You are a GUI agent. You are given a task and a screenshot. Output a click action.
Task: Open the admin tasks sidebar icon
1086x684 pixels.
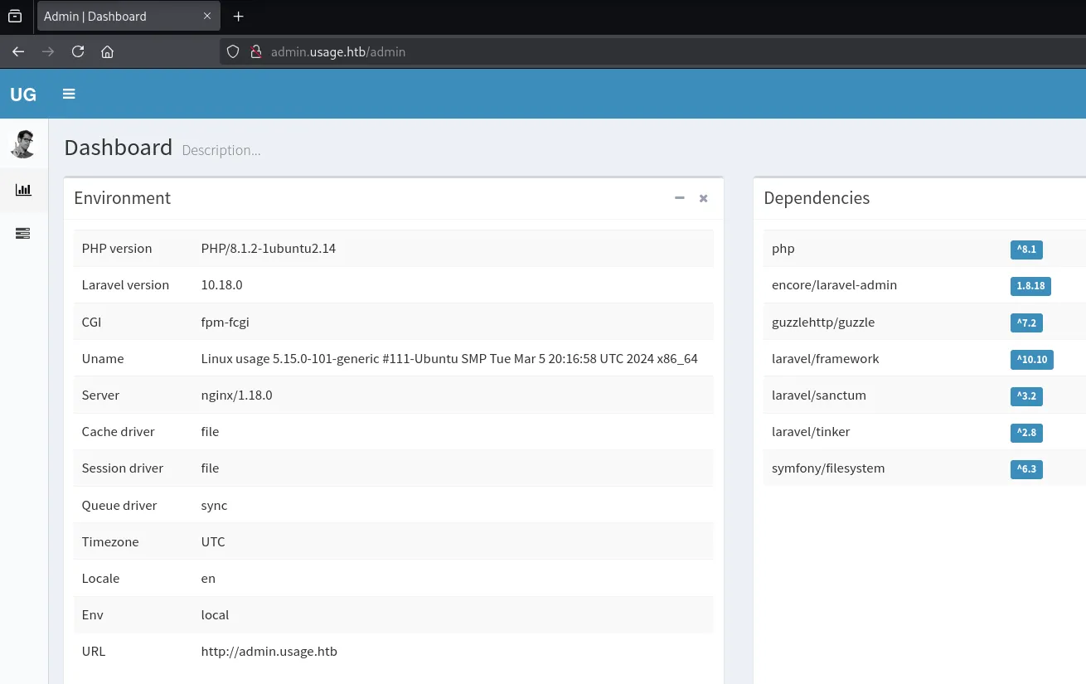point(23,234)
